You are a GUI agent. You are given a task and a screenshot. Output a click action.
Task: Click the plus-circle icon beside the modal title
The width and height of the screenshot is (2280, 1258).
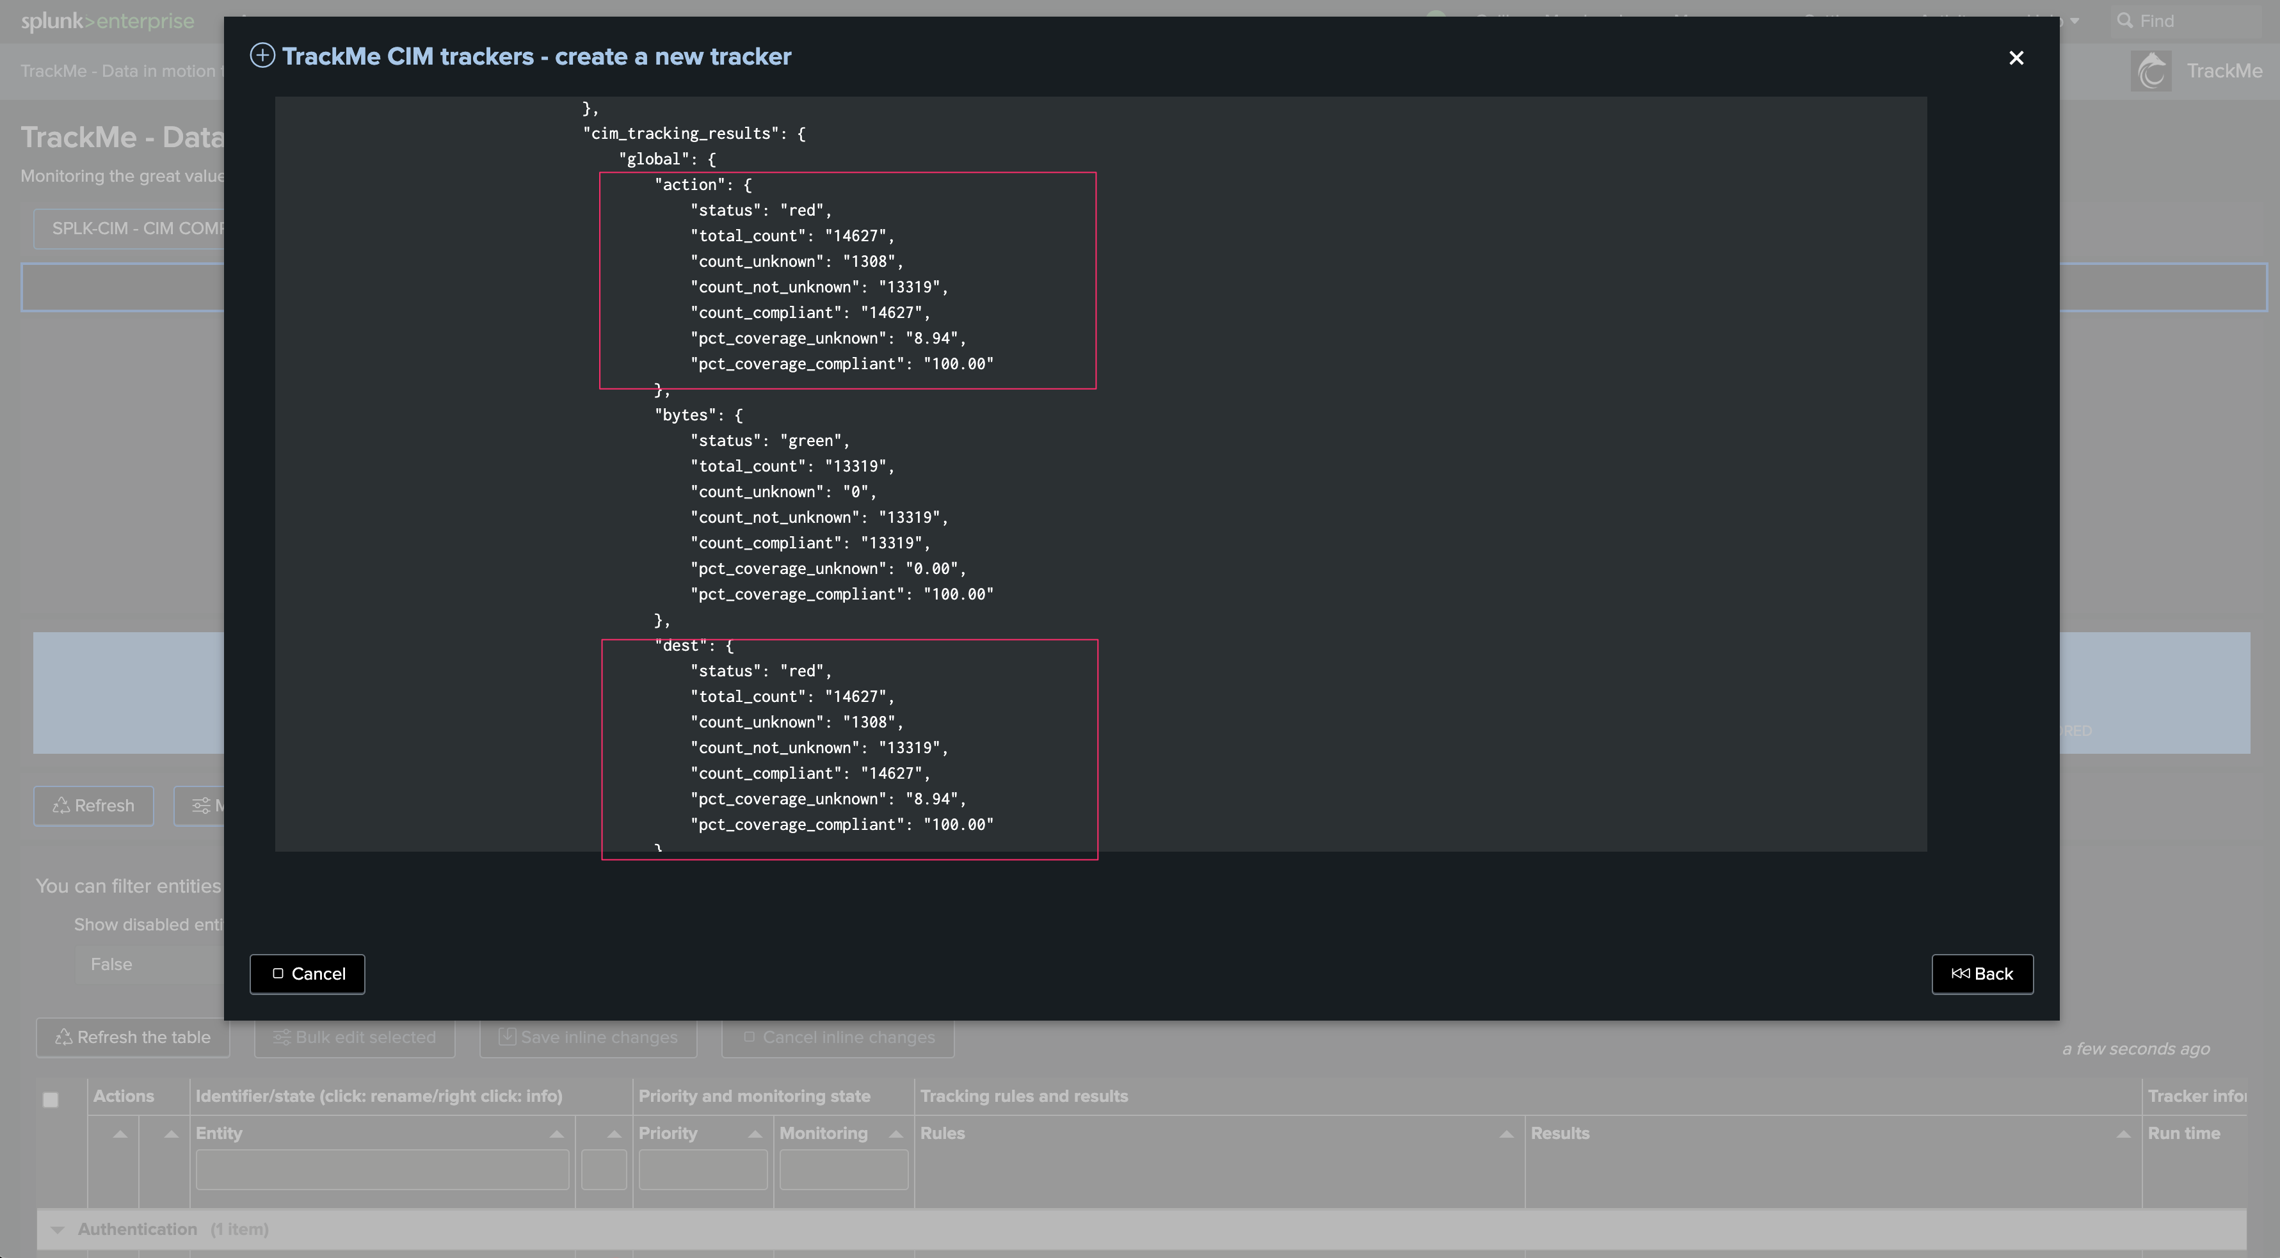[x=262, y=56]
